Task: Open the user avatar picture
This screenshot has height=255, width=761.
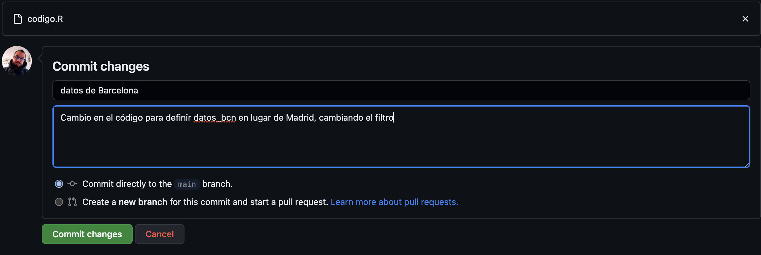Action: click(x=17, y=61)
